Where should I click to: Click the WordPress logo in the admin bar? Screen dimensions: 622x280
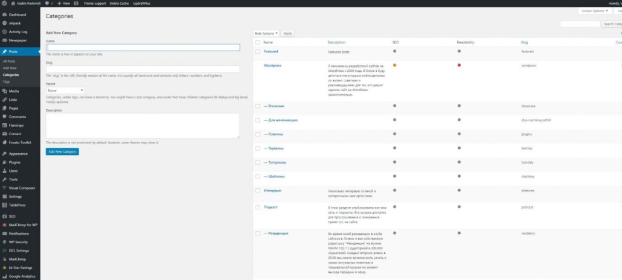click(x=4, y=3)
